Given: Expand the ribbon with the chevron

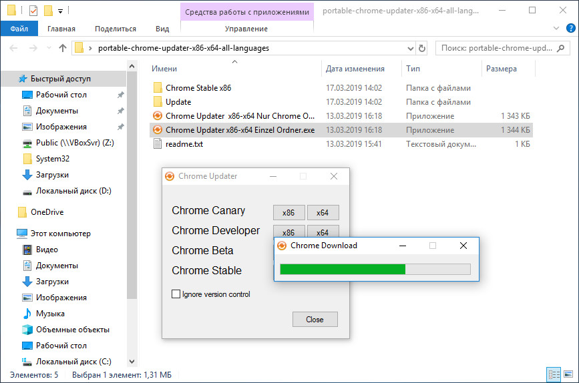Looking at the screenshot, I should [x=556, y=28].
